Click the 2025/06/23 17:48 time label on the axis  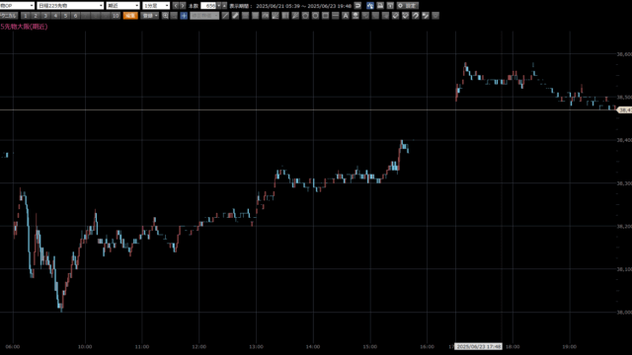[x=478, y=346]
